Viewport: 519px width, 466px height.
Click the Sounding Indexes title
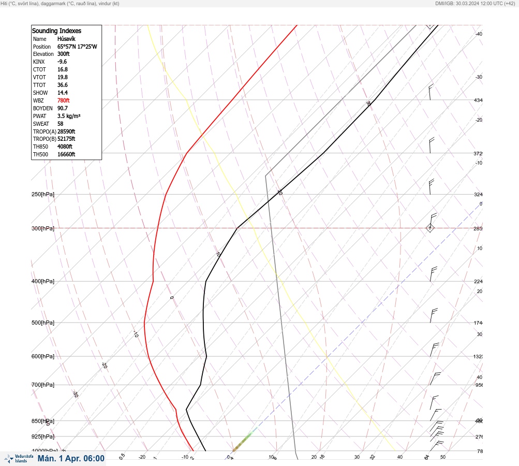(56, 31)
